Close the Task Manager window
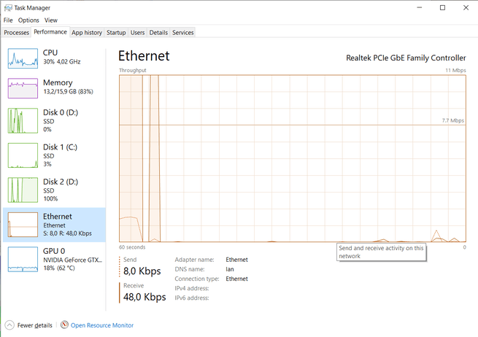 [x=466, y=7]
